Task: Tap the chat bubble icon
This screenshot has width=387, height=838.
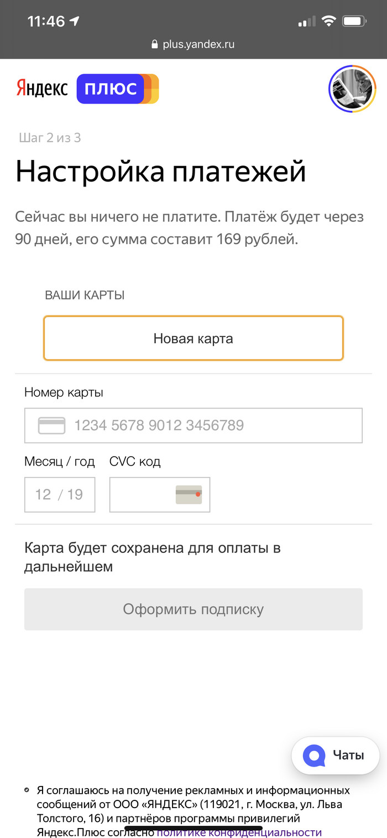Action: tap(314, 756)
